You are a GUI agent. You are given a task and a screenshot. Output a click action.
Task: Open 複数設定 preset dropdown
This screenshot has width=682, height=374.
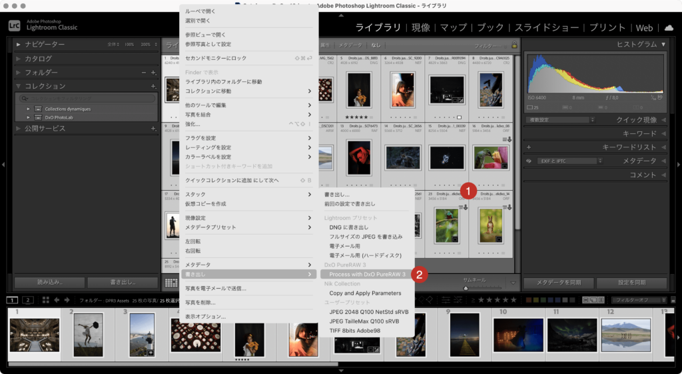tap(561, 120)
